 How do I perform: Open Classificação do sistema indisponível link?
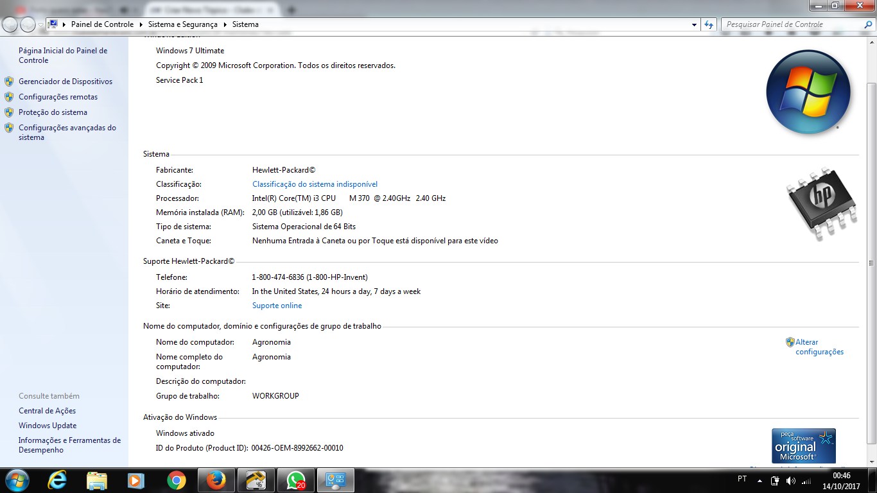(x=315, y=184)
